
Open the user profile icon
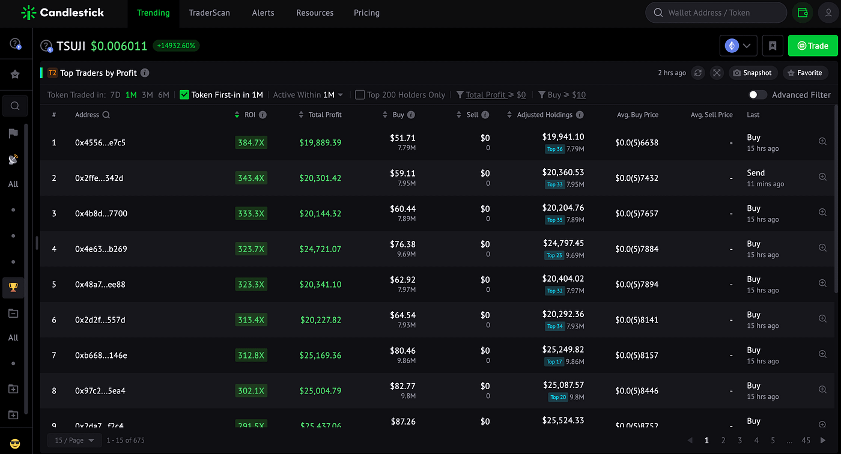click(830, 13)
